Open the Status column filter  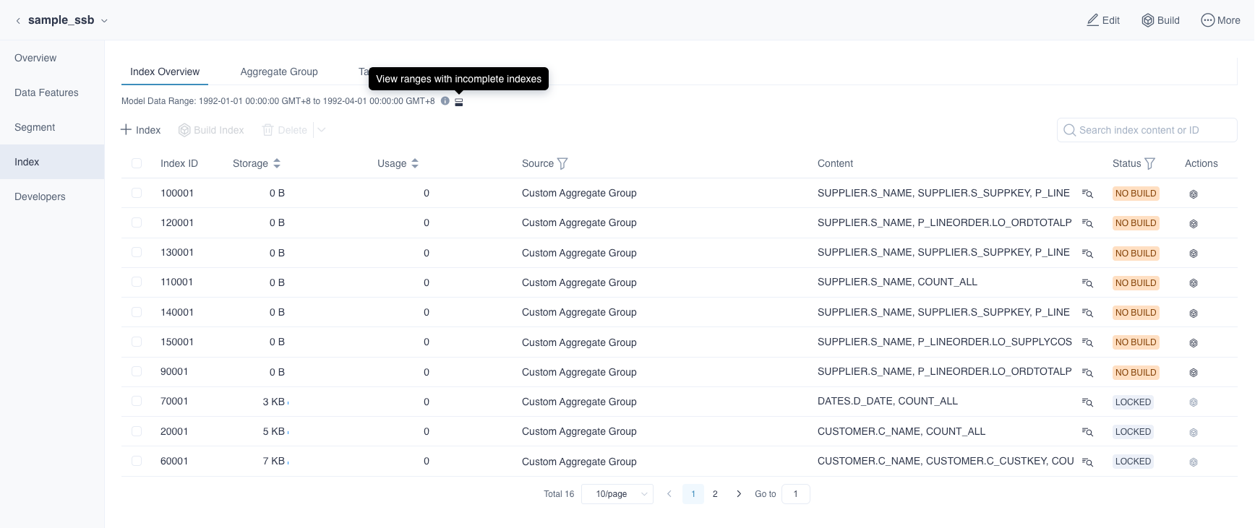tap(1149, 164)
